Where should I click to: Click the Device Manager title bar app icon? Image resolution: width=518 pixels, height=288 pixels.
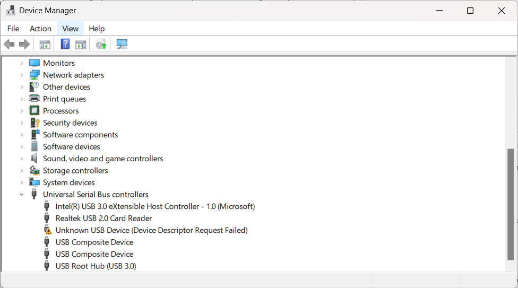[x=11, y=10]
